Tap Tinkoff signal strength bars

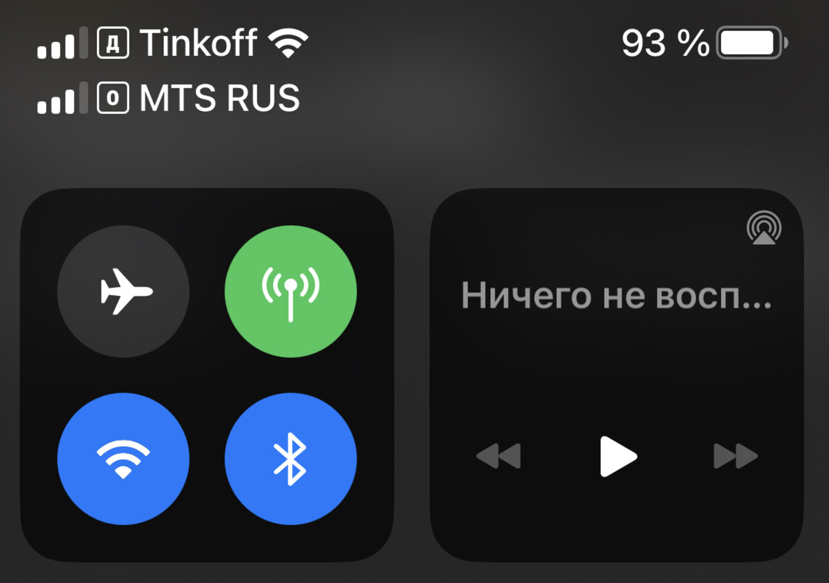63,43
